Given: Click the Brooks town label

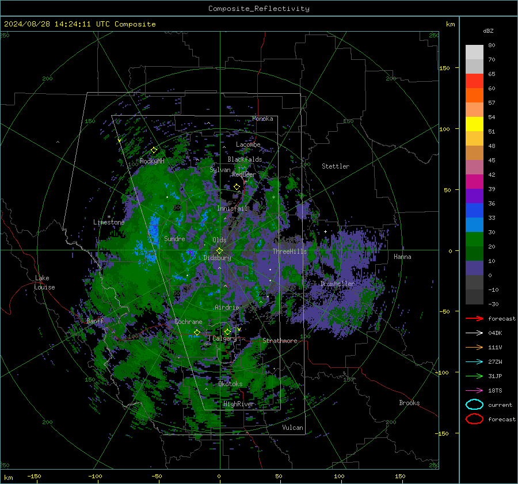Looking at the screenshot, I should [409, 403].
